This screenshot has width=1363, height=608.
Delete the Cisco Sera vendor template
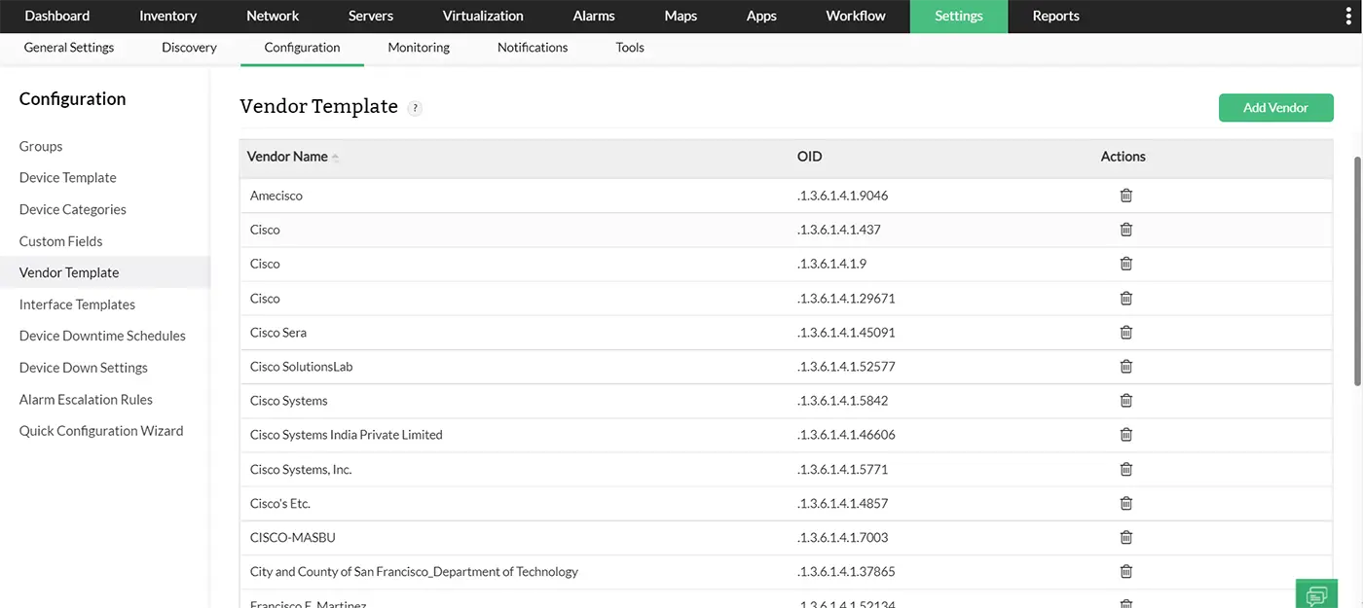coord(1125,332)
